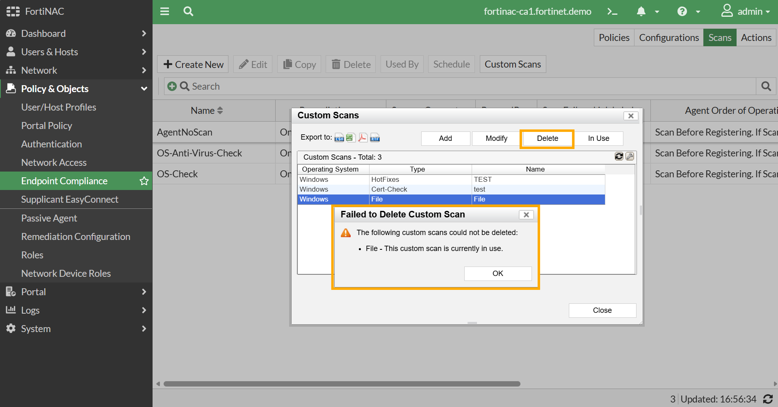
Task: Refresh the scans list at bottom right
Action: 768,399
